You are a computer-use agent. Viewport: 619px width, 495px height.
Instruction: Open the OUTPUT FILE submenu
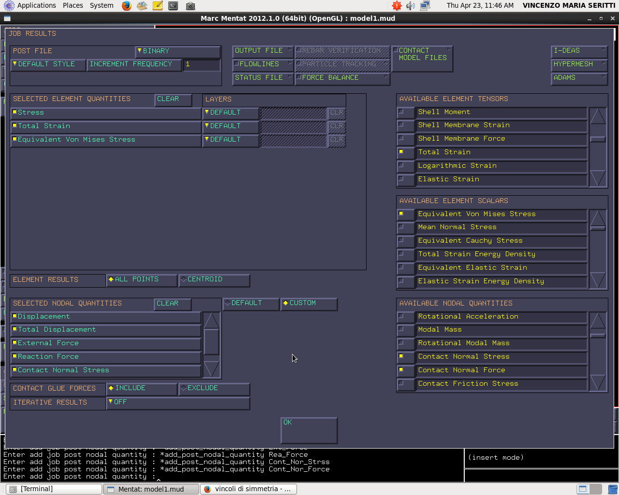[263, 51]
